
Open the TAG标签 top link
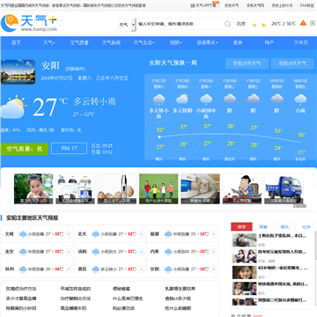coord(306,5)
